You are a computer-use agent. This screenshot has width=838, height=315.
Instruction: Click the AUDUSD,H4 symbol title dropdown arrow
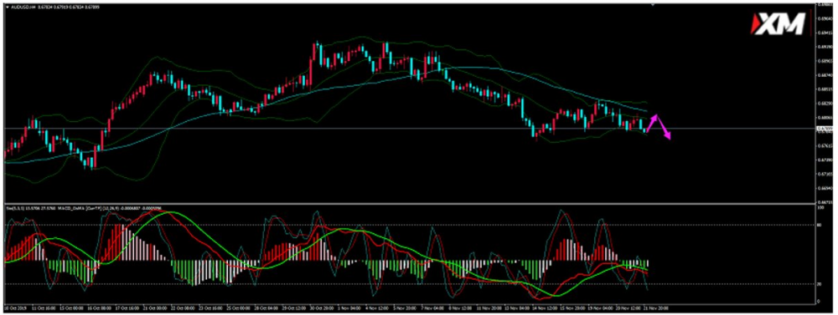coord(8,7)
